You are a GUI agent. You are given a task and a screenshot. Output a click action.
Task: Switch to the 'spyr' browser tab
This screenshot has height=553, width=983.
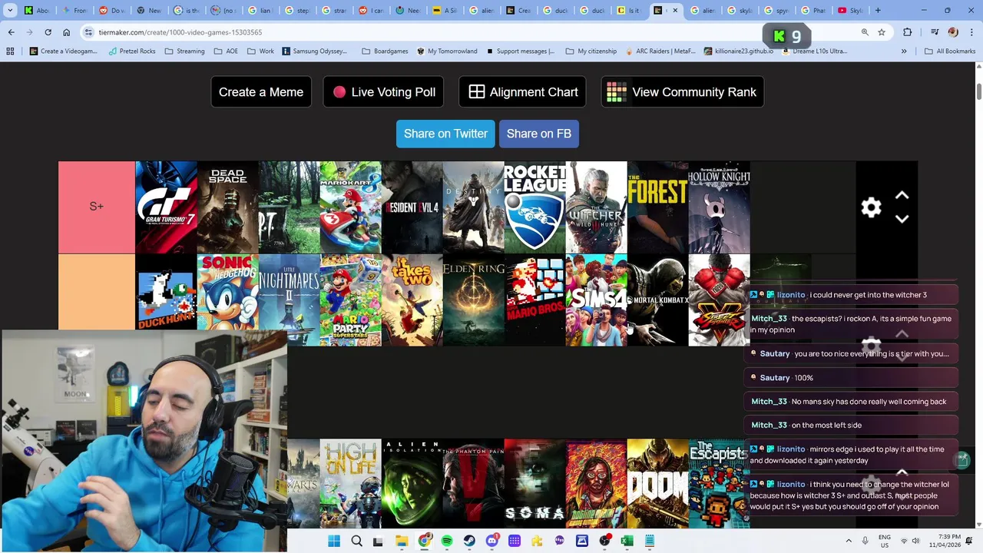(776, 11)
